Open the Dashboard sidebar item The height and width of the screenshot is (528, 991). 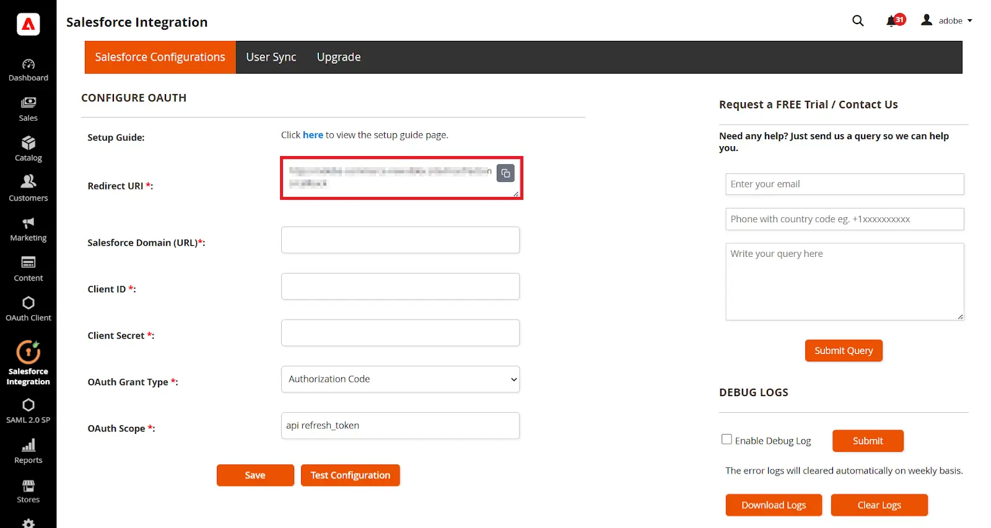tap(28, 70)
